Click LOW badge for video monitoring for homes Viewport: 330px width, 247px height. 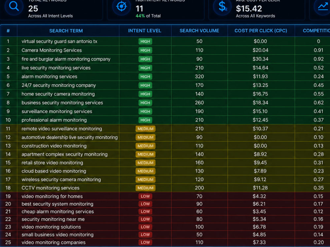click(x=145, y=196)
